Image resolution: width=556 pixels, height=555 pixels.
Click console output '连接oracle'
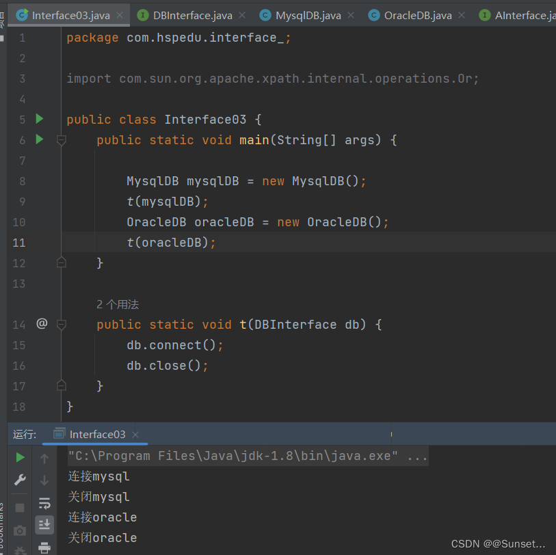point(102,517)
